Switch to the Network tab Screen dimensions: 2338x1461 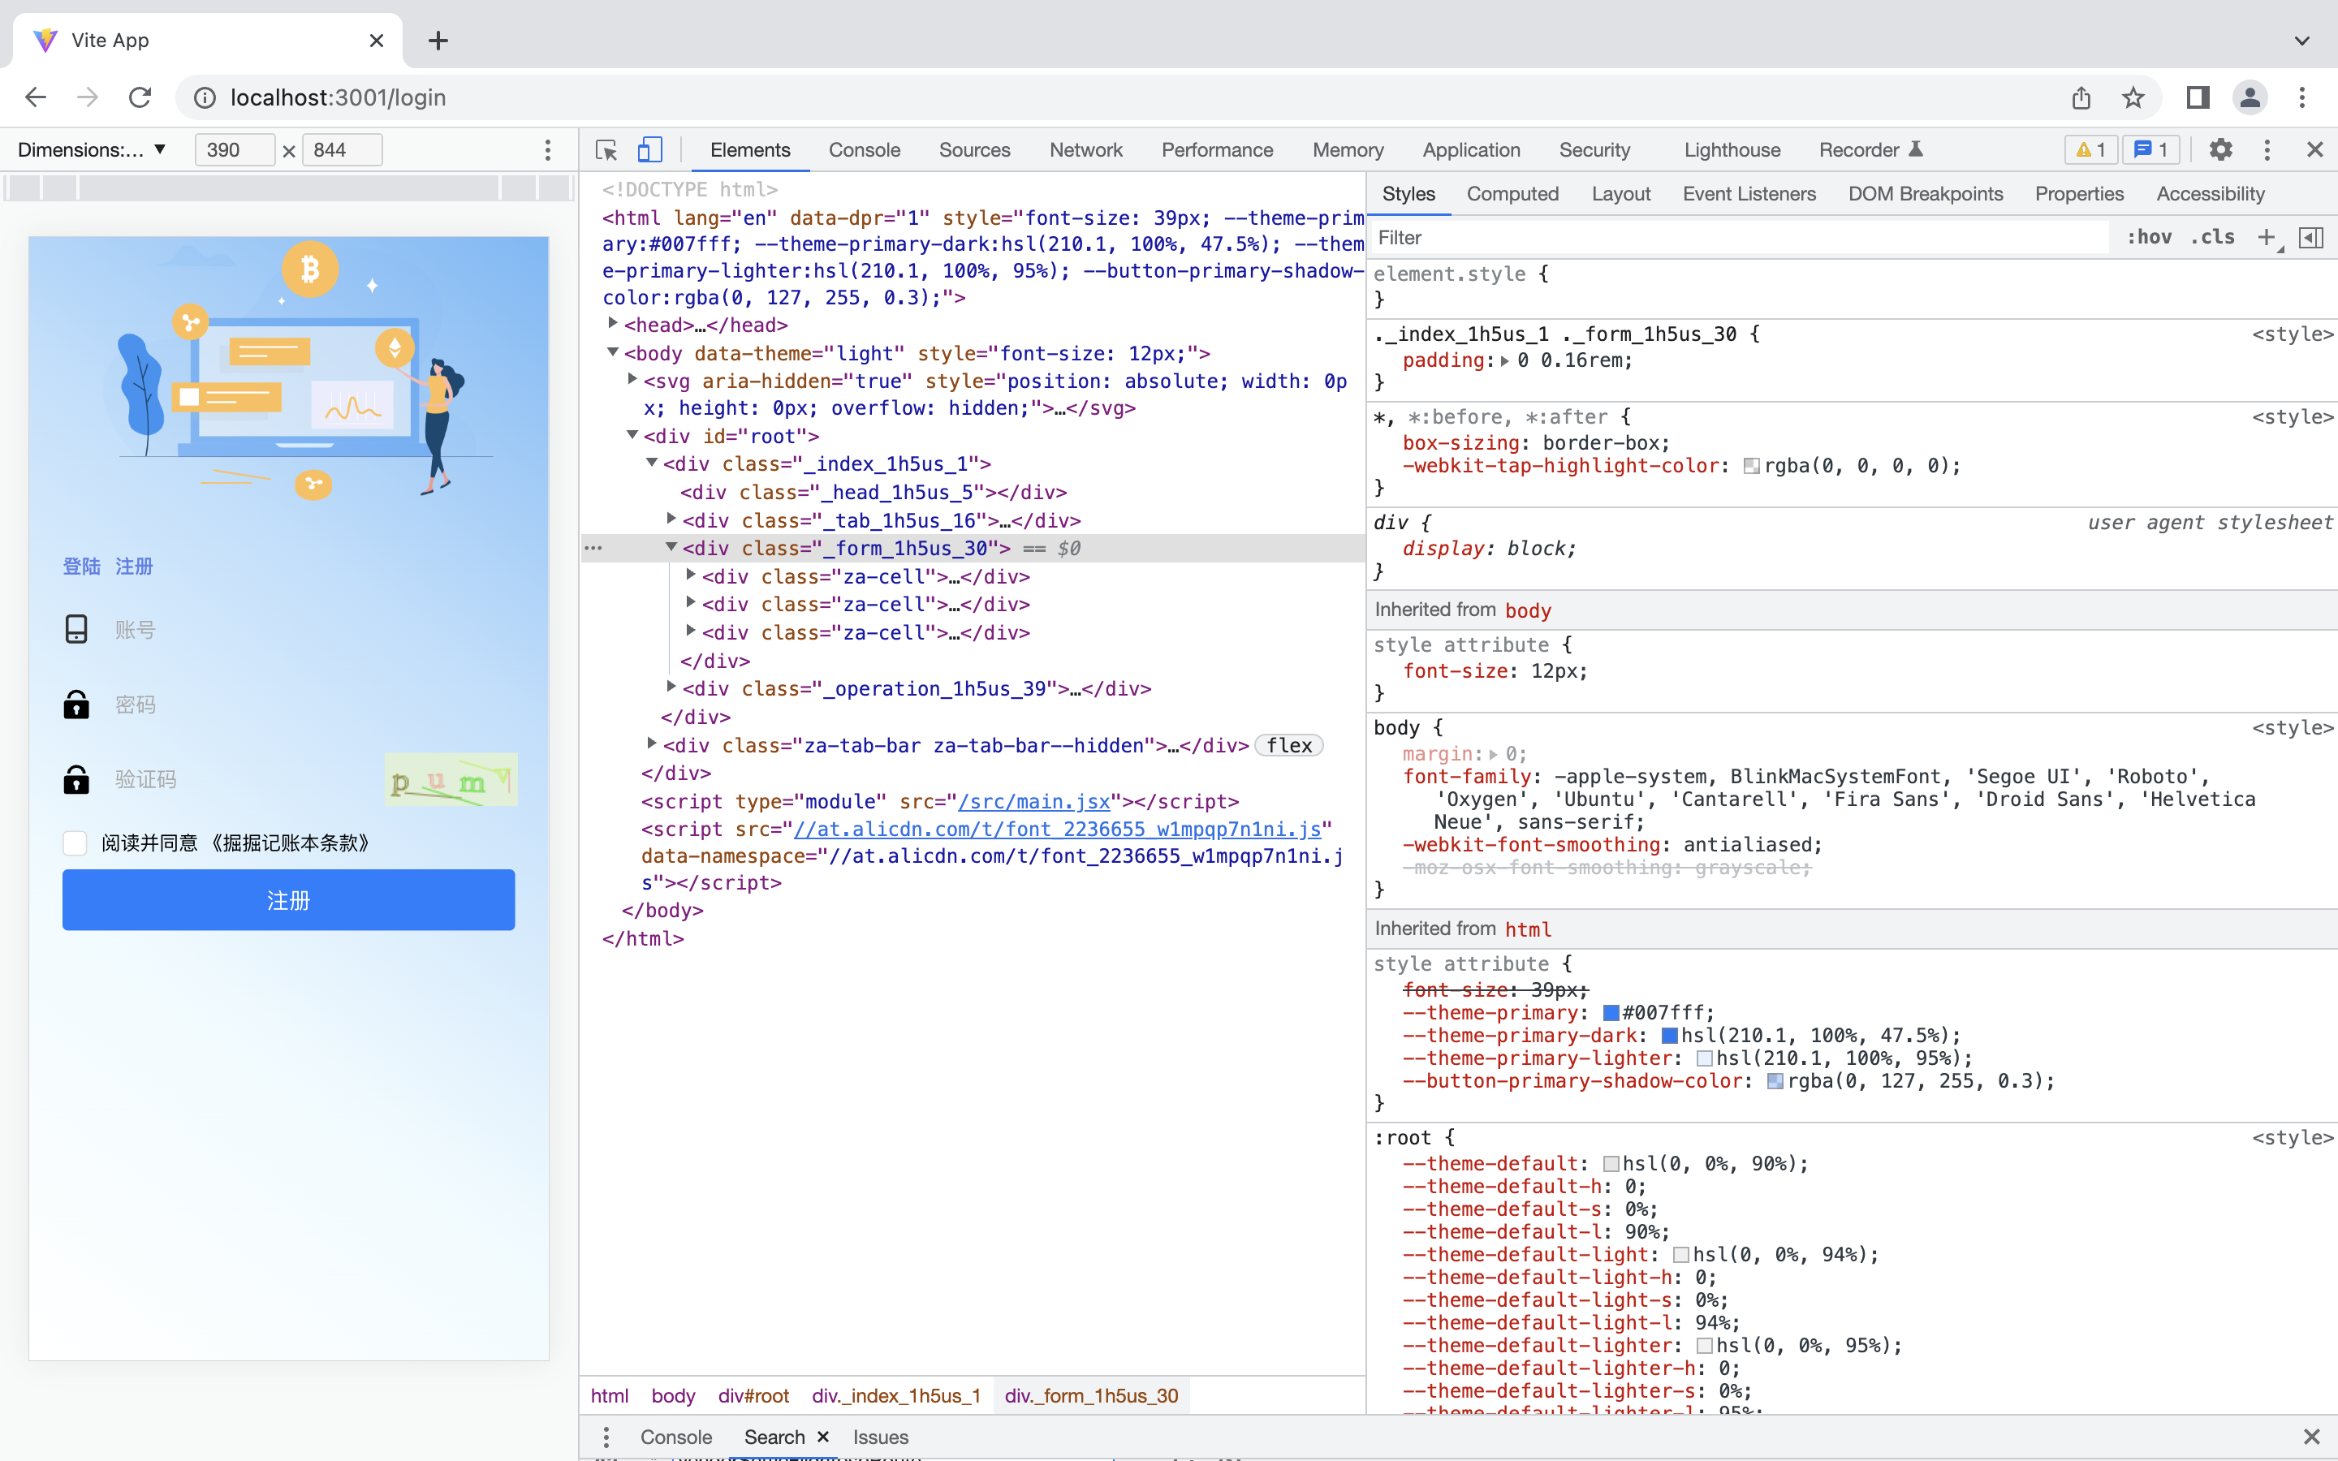[1086, 150]
